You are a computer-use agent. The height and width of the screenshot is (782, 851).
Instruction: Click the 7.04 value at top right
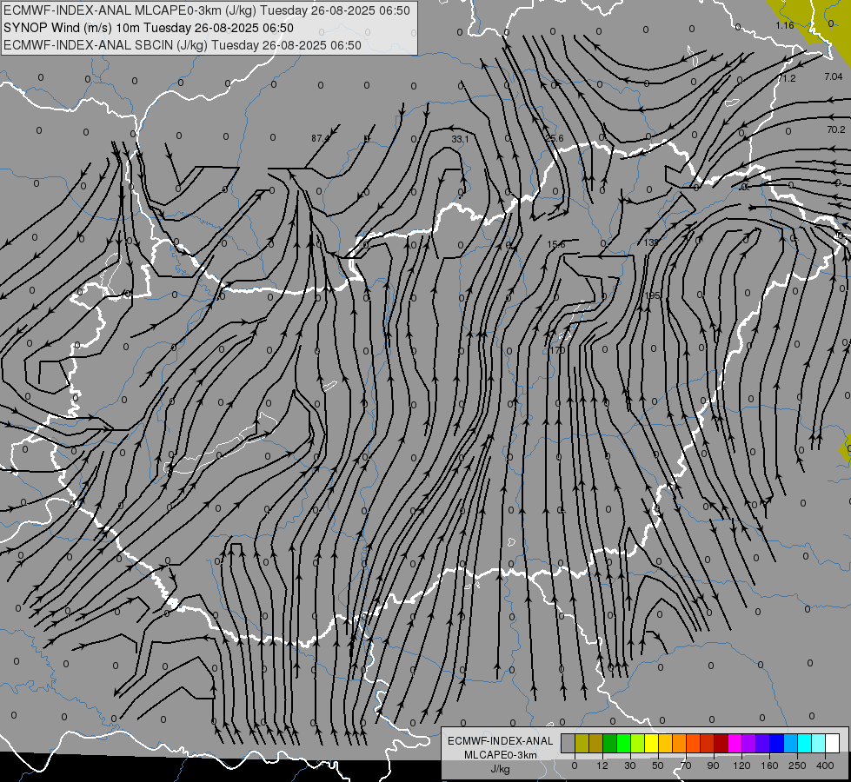(x=833, y=77)
